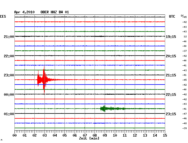The image size is (188, 143).
Task: Select the station label 'OBER HHZ BW 01'
Action: 55,12
